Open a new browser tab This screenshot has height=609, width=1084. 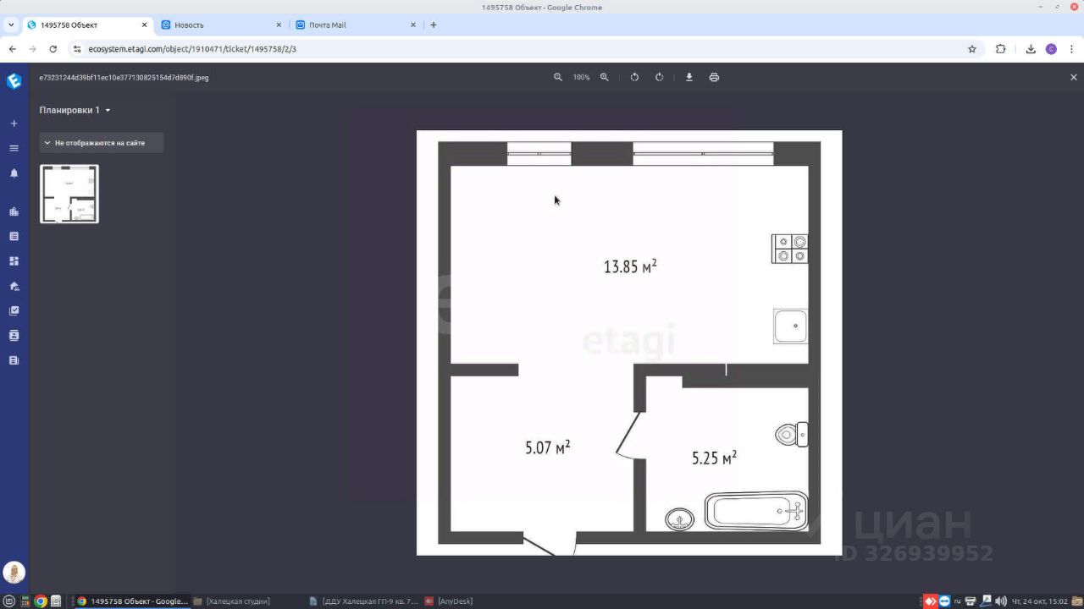(x=434, y=25)
